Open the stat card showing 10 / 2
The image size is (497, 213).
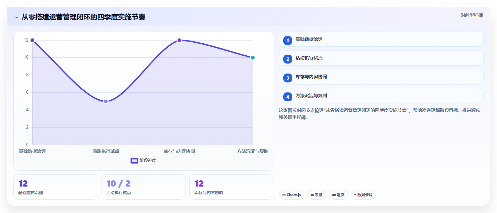(x=144, y=187)
